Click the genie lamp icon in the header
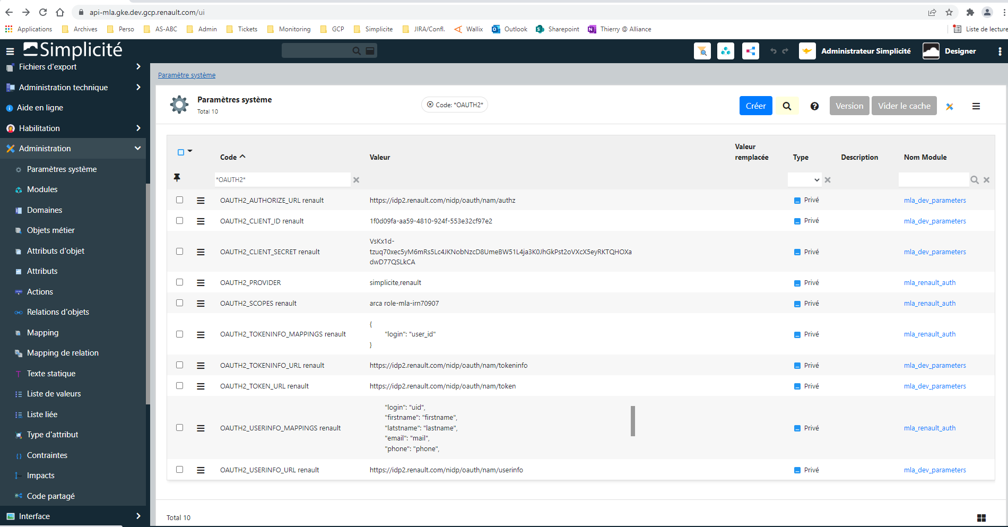The image size is (1008, 527). tap(807, 51)
